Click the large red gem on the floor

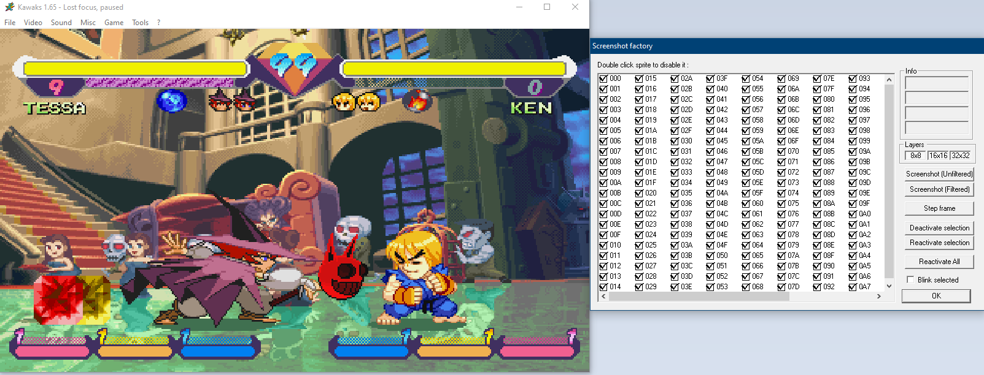click(57, 298)
